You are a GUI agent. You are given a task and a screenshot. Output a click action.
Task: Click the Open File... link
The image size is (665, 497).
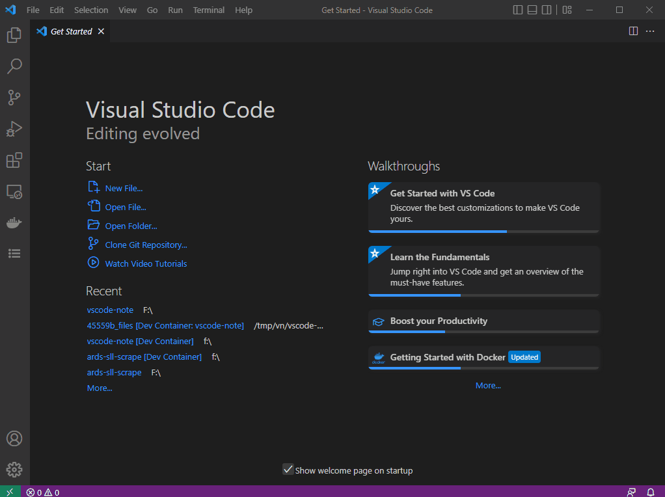[x=126, y=208]
